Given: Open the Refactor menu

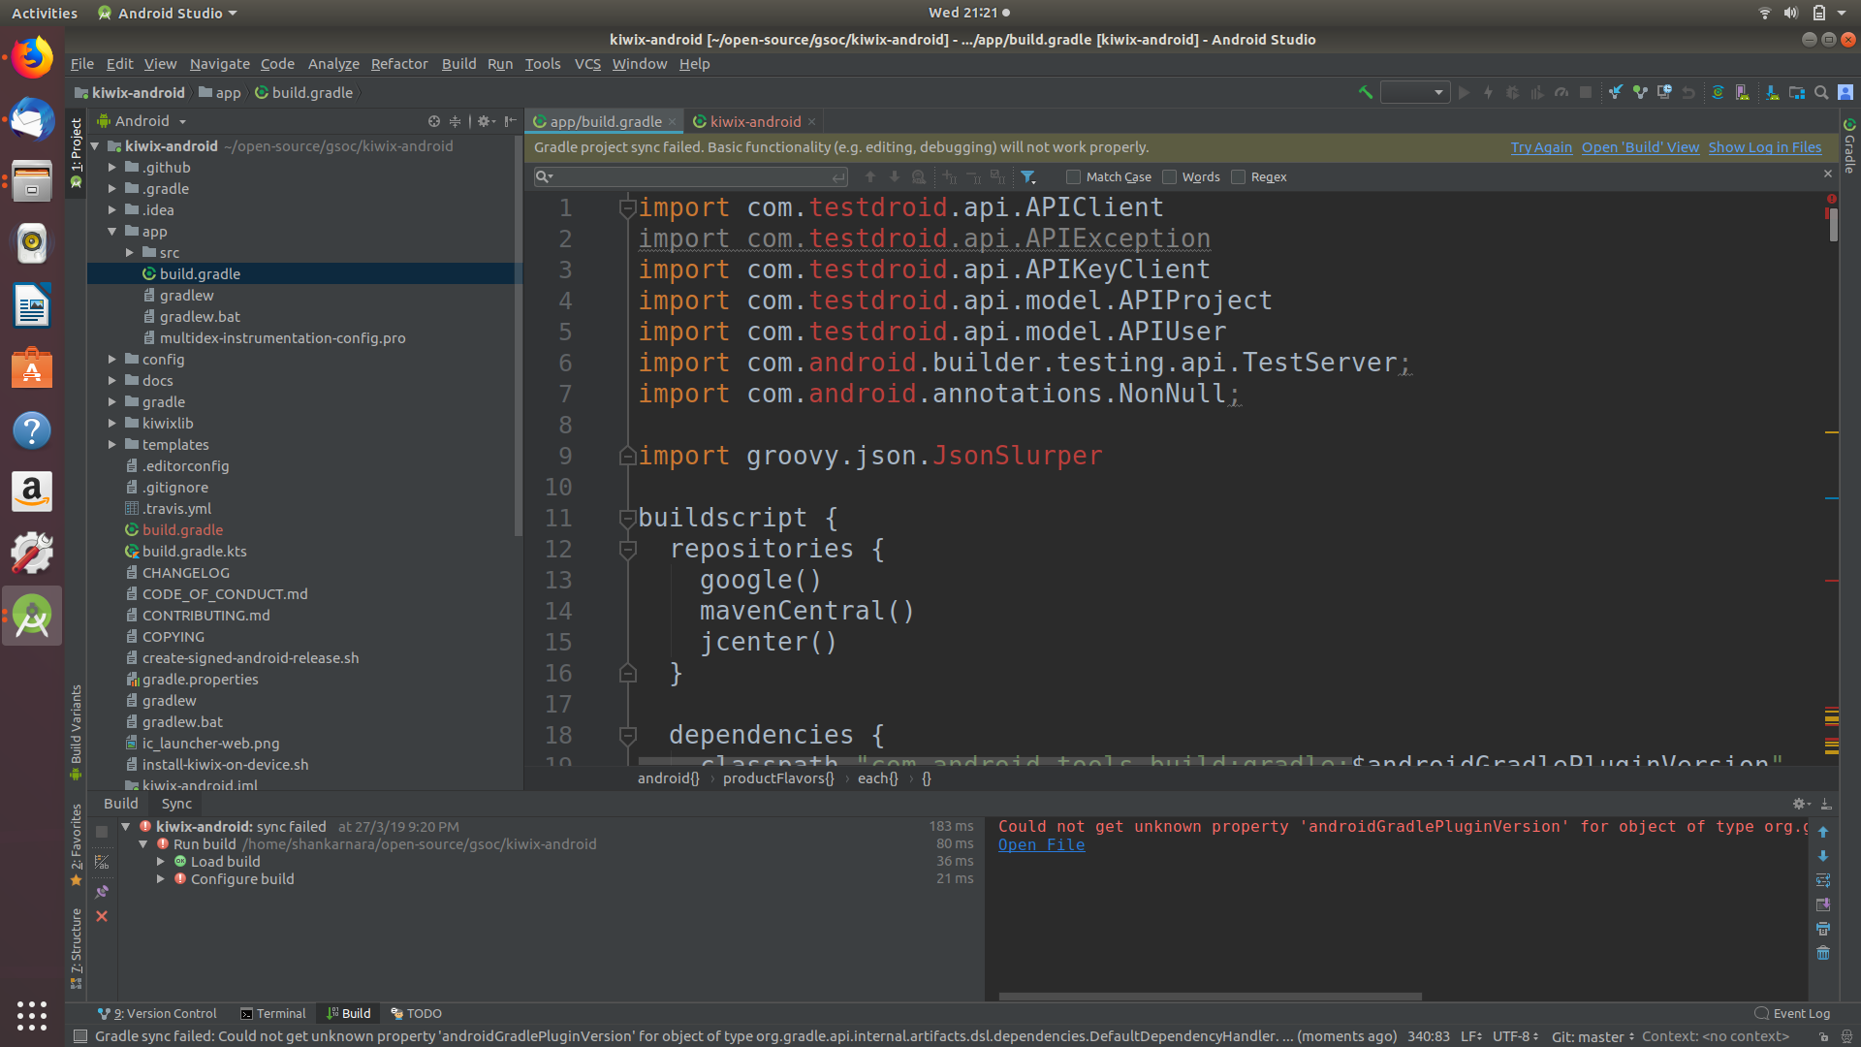Looking at the screenshot, I should 399,64.
